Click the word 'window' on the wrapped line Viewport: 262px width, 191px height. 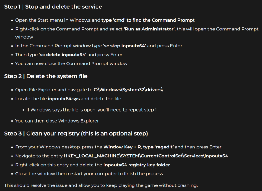pos(24,37)
